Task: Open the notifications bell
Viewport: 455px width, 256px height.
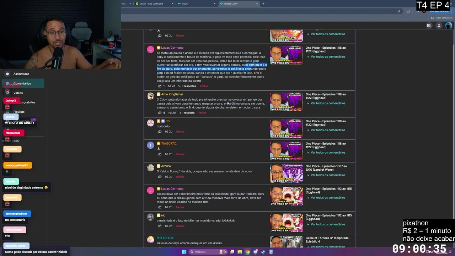Action: 439,26
